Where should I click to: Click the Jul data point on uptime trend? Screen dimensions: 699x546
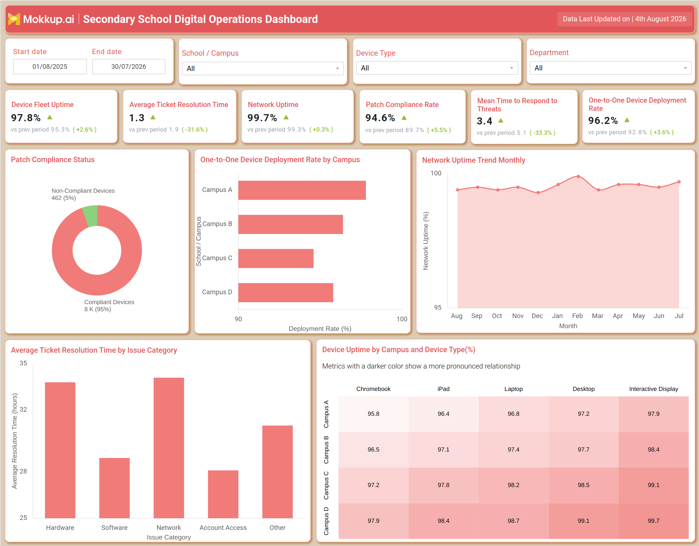(679, 182)
